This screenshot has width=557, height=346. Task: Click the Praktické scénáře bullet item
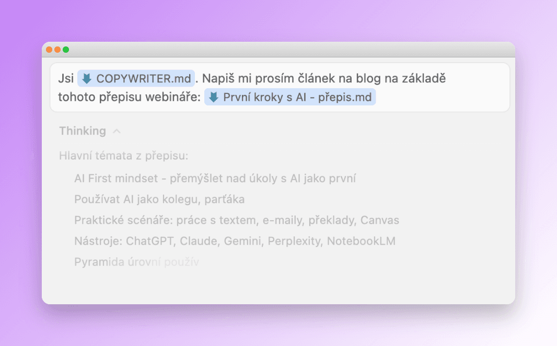(x=237, y=220)
